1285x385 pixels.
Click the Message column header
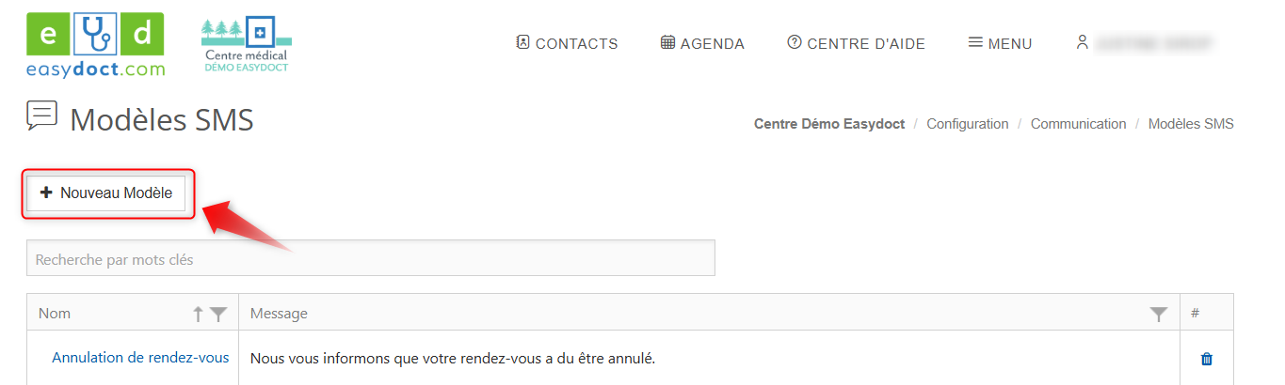[x=279, y=314]
